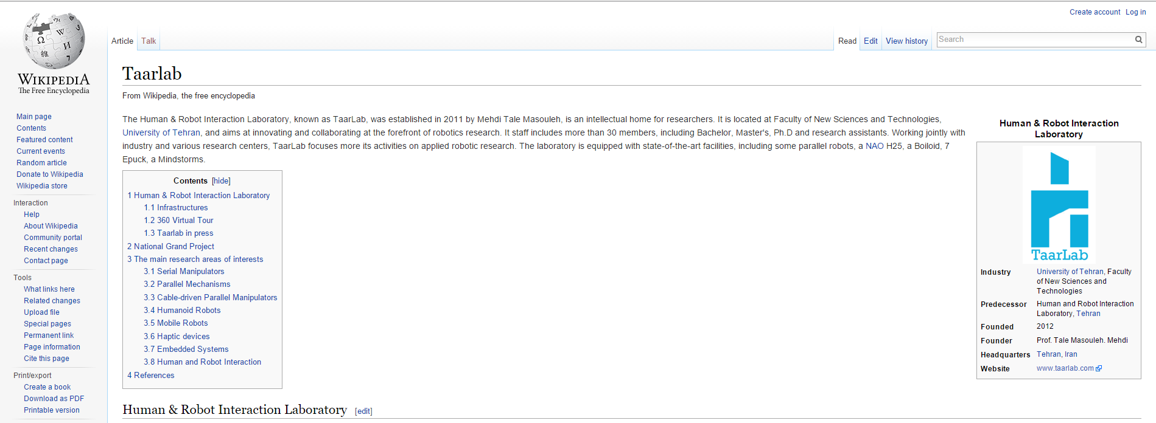
Task: Click the search magnifier icon
Action: click(1138, 40)
